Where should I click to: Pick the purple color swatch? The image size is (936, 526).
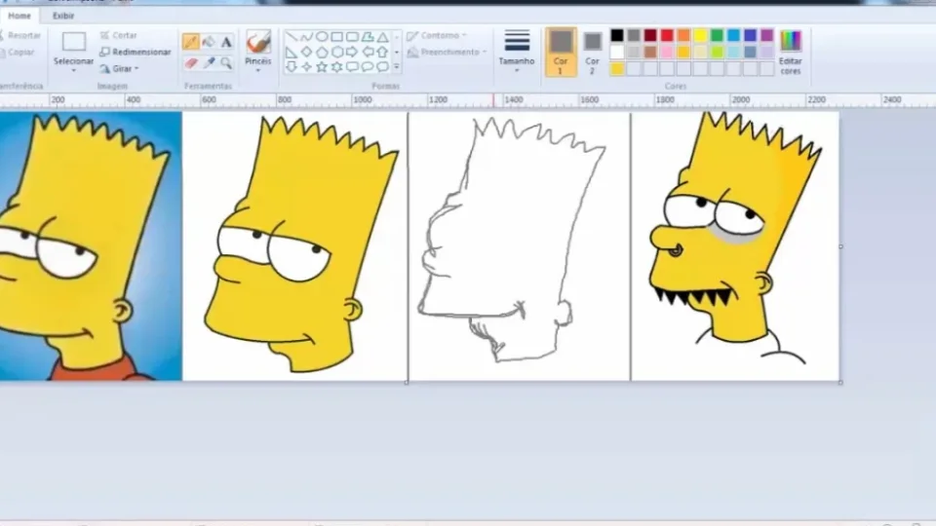[x=767, y=36]
